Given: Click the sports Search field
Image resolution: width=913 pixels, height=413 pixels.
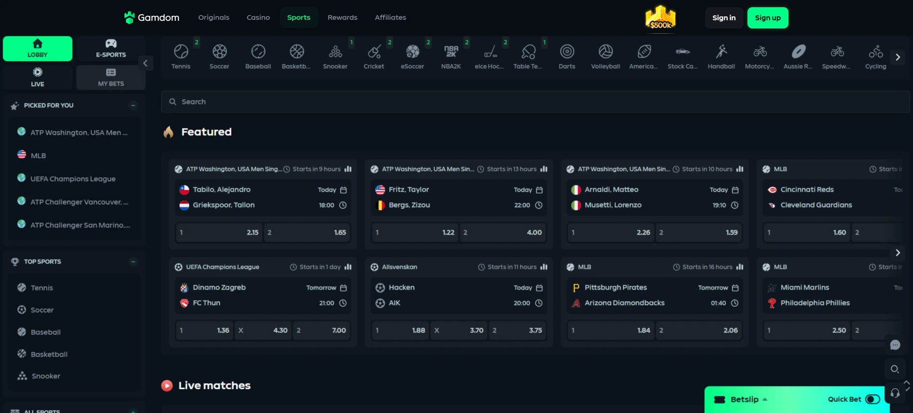Looking at the screenshot, I should (x=535, y=102).
